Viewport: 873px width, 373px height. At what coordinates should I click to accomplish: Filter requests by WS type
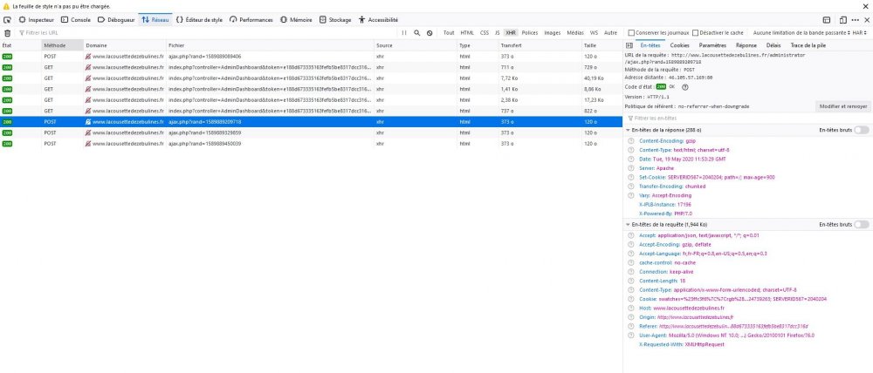[x=594, y=33]
